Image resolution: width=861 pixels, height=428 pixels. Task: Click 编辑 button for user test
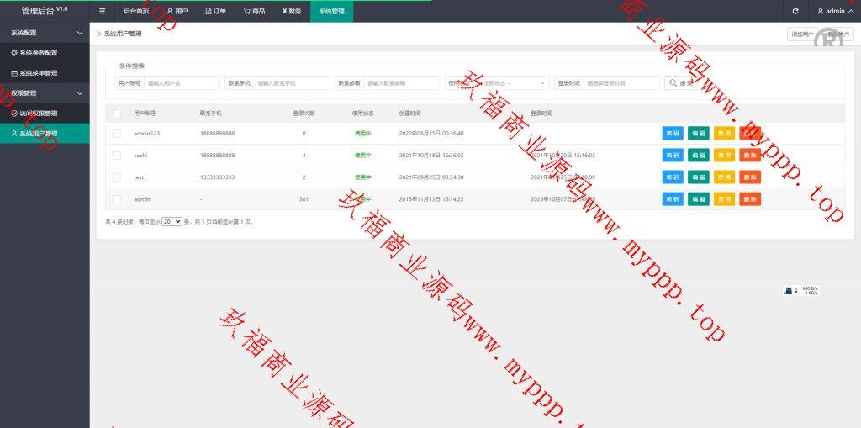pyautogui.click(x=698, y=177)
